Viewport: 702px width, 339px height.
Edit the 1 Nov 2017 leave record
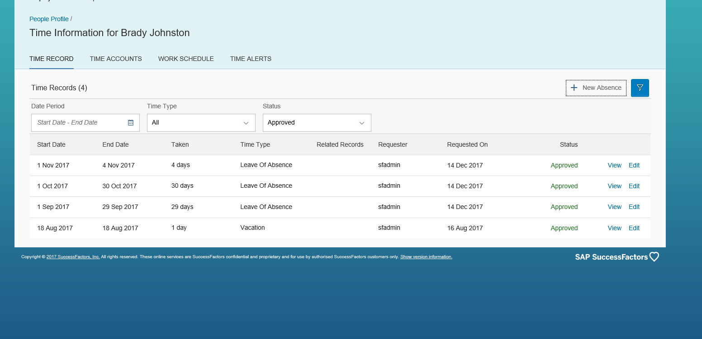[x=634, y=165]
